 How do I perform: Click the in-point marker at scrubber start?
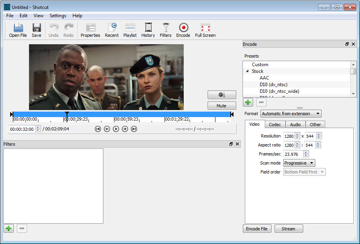pos(11,114)
